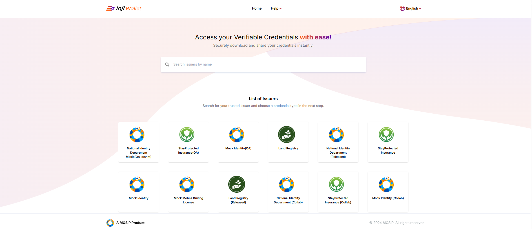Click the StayProtected Insurance (Collab) shield icon
The height and width of the screenshot is (229, 532).
(336, 184)
